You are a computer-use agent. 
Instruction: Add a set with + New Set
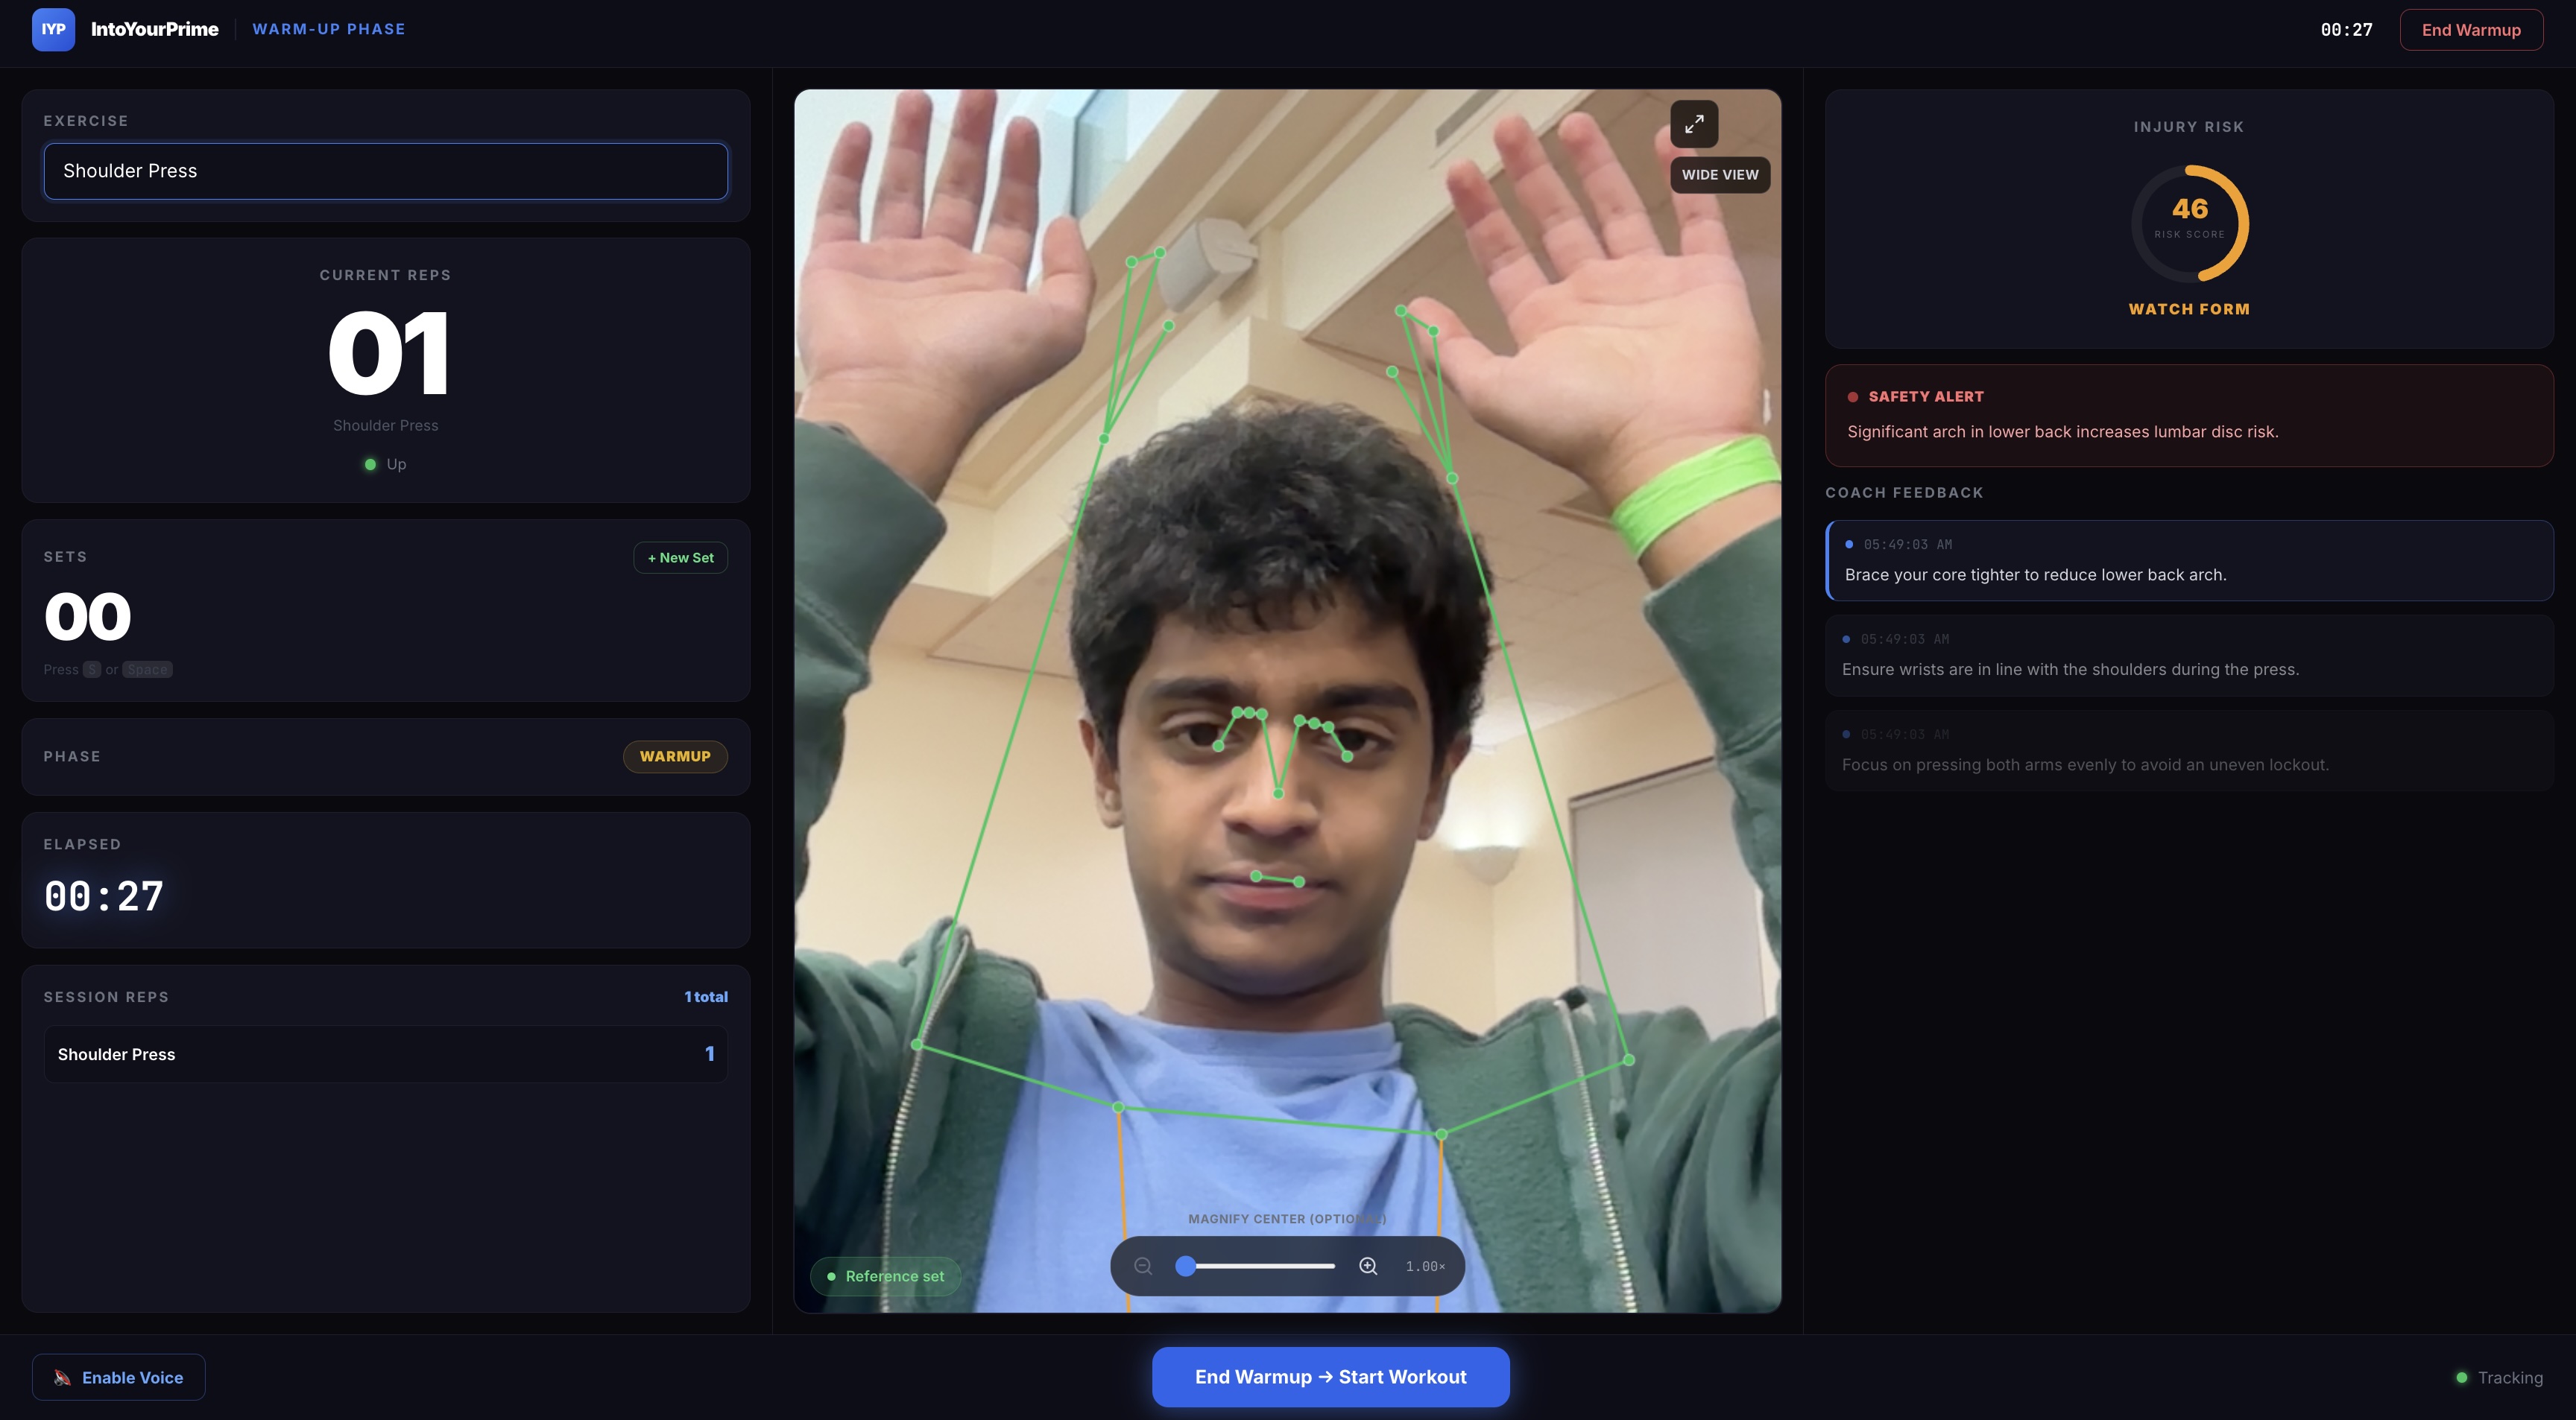[680, 557]
